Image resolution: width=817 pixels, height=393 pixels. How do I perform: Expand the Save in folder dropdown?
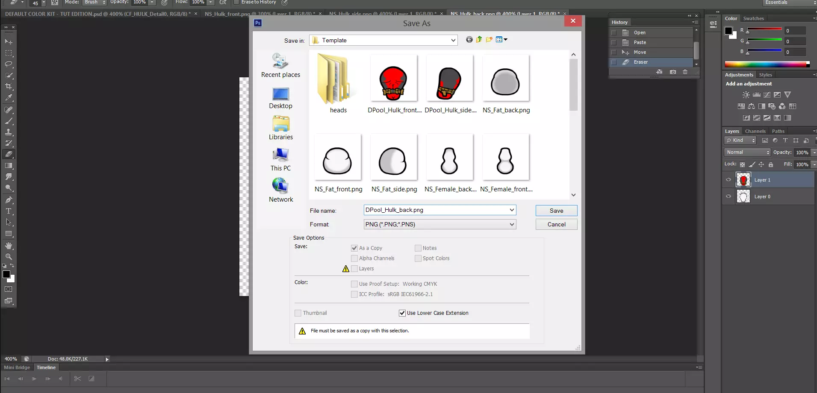(453, 40)
